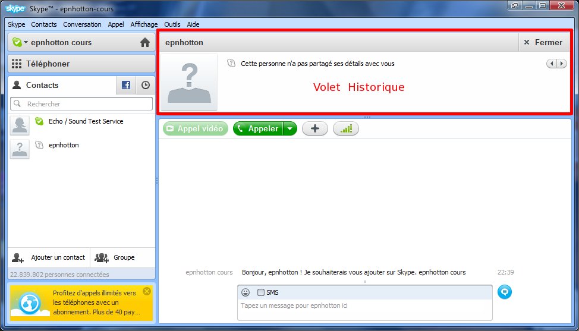Go to the previous history item arrow
This screenshot has height=331, width=579.
552,64
